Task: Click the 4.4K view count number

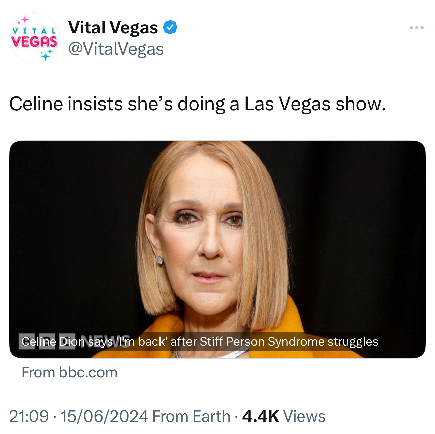Action: click(260, 416)
